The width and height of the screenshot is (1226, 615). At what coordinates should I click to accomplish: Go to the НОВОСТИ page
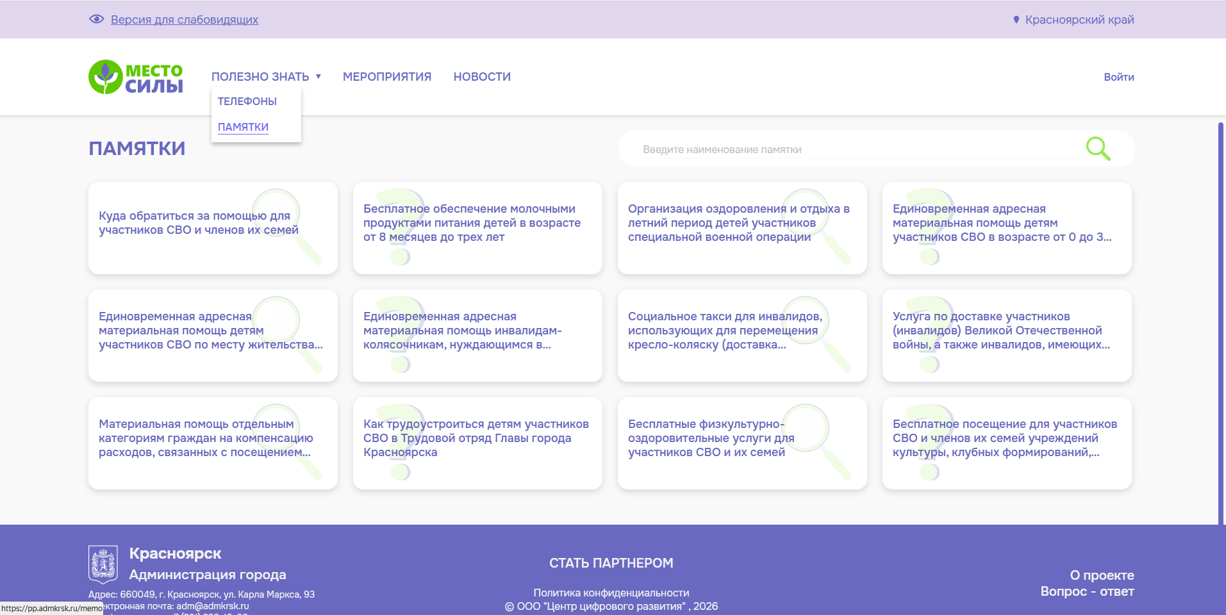pos(482,77)
